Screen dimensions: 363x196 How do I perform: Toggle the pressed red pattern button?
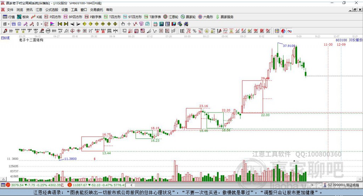(46, 24)
